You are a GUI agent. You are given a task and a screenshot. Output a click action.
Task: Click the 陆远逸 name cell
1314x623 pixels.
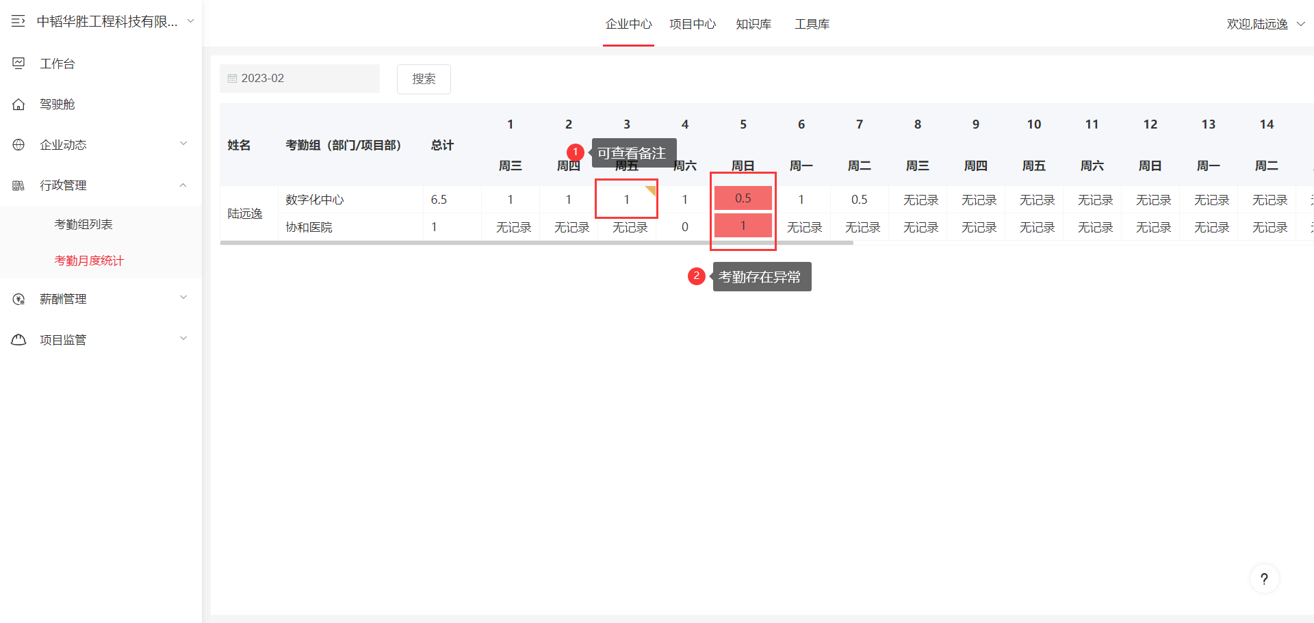(249, 213)
